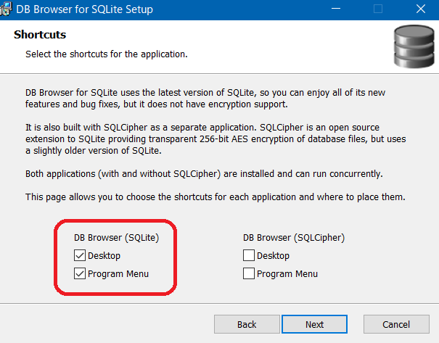Enable Desktop shortcut for DB Browser (SQLCipher)
This screenshot has height=343, width=439.
(x=249, y=255)
